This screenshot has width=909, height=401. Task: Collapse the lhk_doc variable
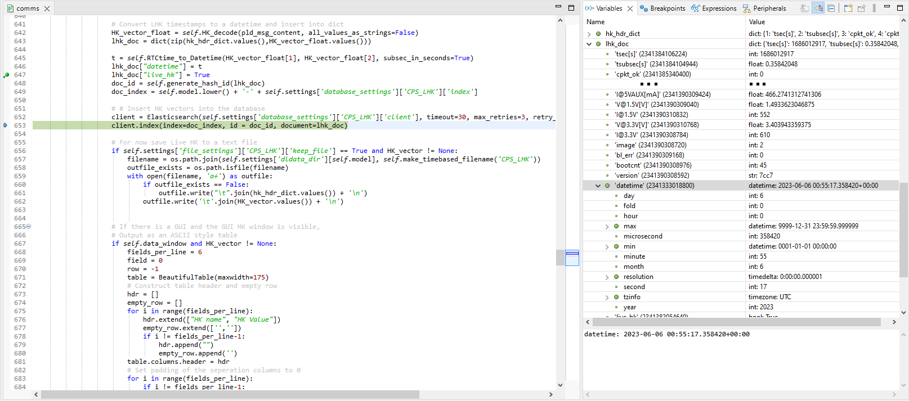pyautogui.click(x=589, y=44)
